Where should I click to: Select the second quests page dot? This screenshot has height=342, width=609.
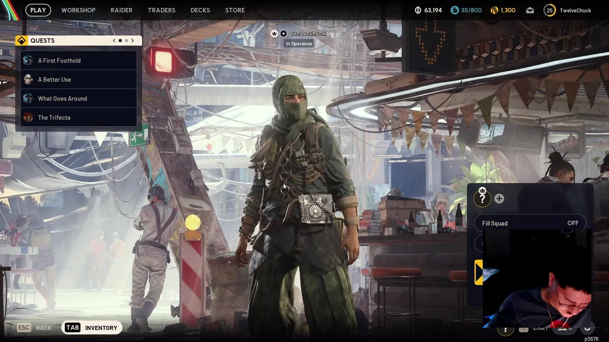click(x=127, y=40)
